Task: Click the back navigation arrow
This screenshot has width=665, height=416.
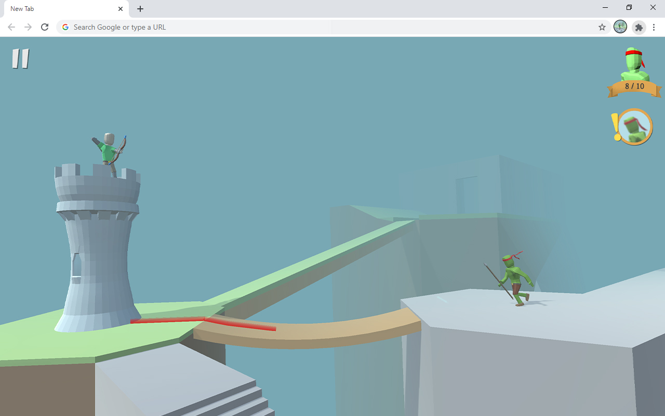Action: coord(11,27)
